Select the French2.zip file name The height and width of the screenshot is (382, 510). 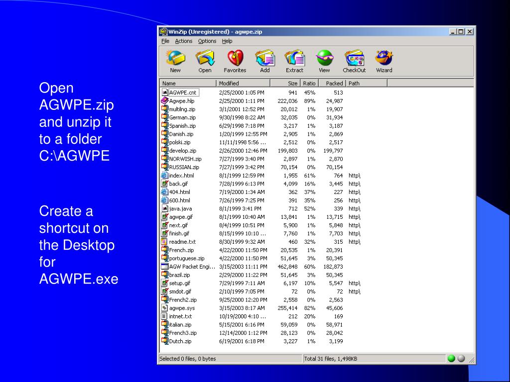(x=183, y=300)
